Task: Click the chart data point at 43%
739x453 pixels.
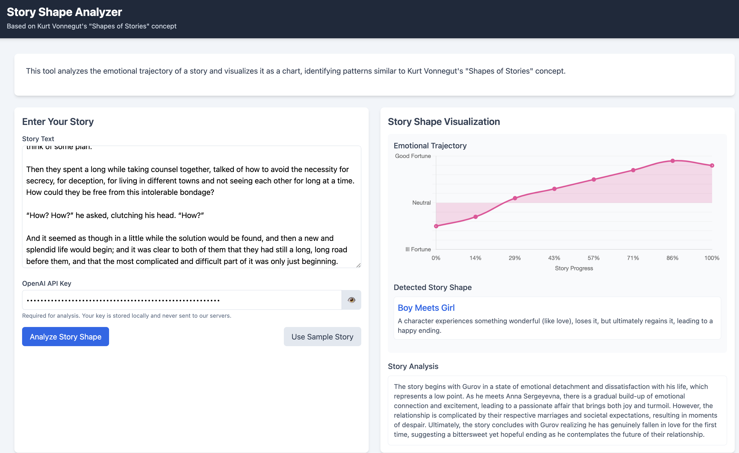Action: click(x=554, y=189)
